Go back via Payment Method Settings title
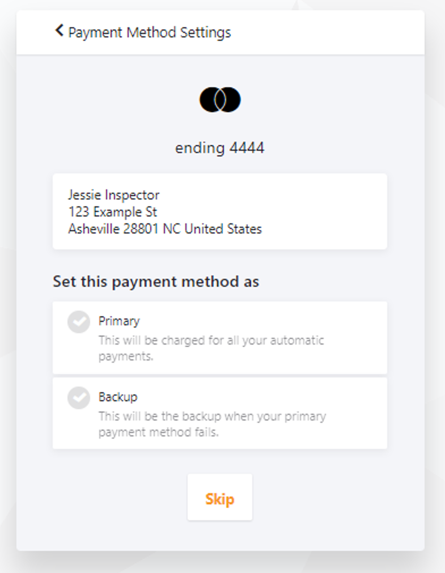This screenshot has height=573, width=445. pyautogui.click(x=150, y=32)
